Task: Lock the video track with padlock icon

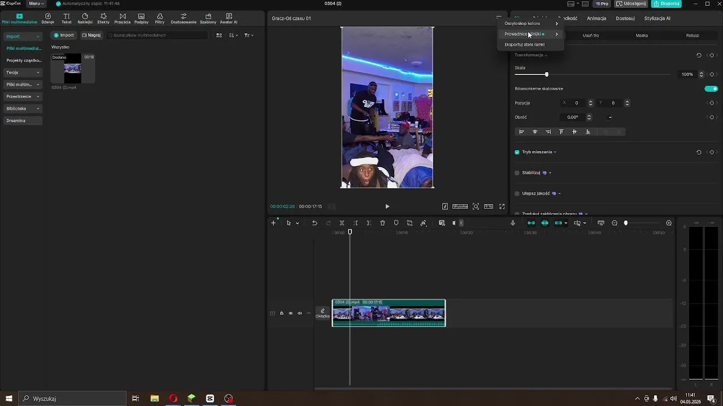Action: [x=281, y=313]
